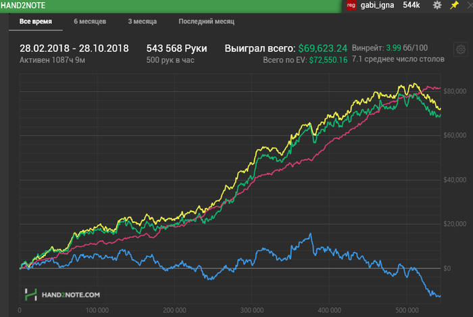
Task: Click the $80,000 axis label
Action: pyautogui.click(x=455, y=91)
